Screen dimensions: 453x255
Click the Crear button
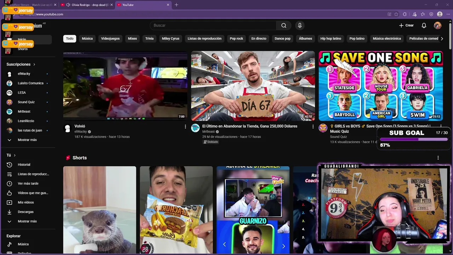pos(406,25)
